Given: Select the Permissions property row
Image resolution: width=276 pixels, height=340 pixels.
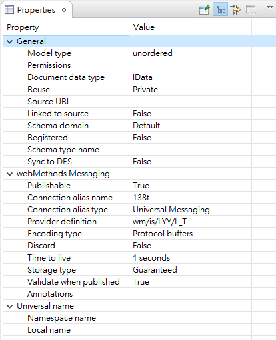Looking at the screenshot, I should click(x=139, y=65).
